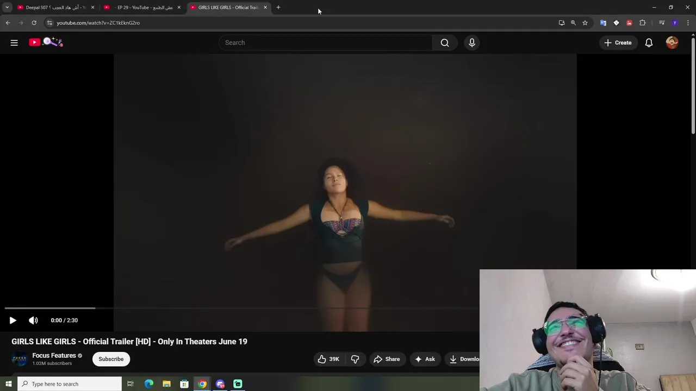View site information icon in address bar
The width and height of the screenshot is (696, 391).
pos(49,23)
